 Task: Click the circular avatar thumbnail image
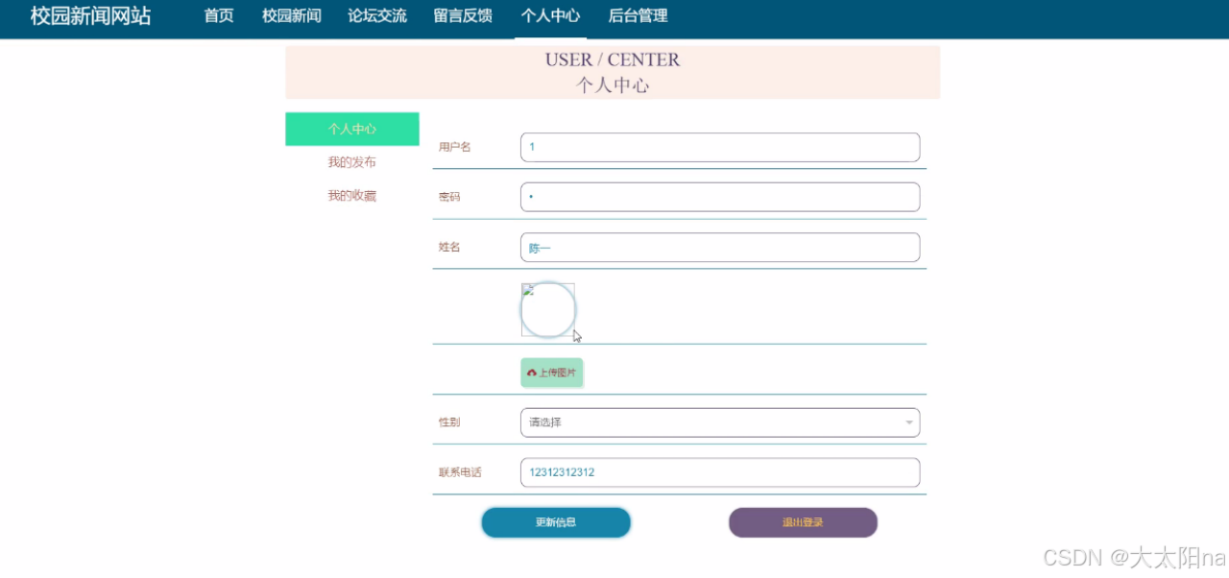tap(547, 309)
